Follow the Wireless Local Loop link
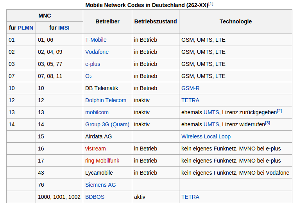 point(206,136)
